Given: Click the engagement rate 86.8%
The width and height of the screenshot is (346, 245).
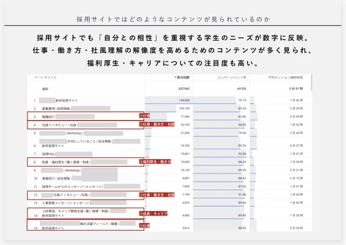Looking at the screenshot, I should click(242, 228).
